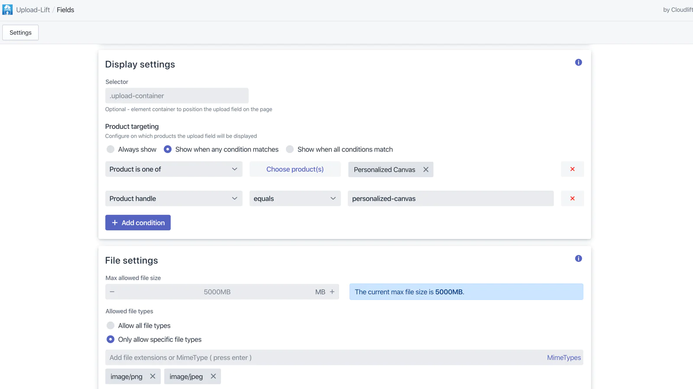693x389 pixels.
Task: Remove the image/png file type tag
Action: (152, 376)
